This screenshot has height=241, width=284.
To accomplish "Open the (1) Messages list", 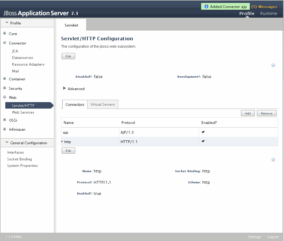I will [264, 7].
